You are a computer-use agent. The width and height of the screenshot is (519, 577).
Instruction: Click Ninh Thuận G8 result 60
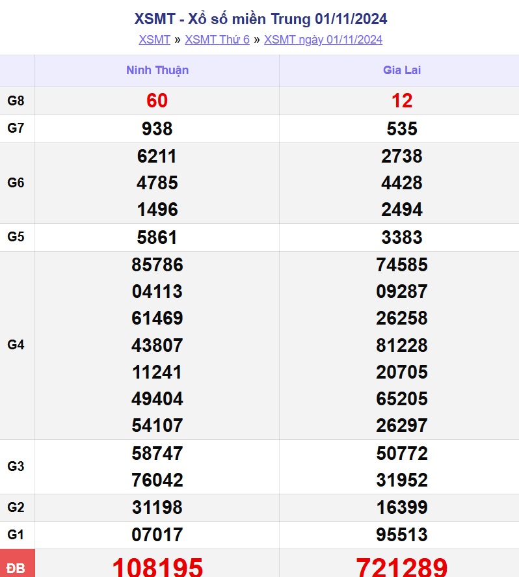[157, 101]
